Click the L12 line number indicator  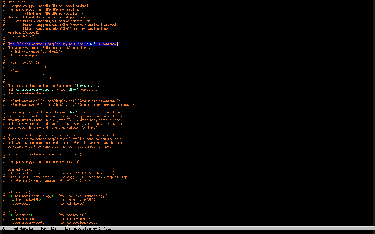[54, 228]
